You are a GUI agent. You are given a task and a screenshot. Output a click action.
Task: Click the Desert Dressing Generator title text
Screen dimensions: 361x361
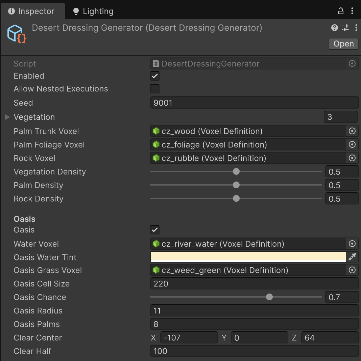(x=147, y=28)
